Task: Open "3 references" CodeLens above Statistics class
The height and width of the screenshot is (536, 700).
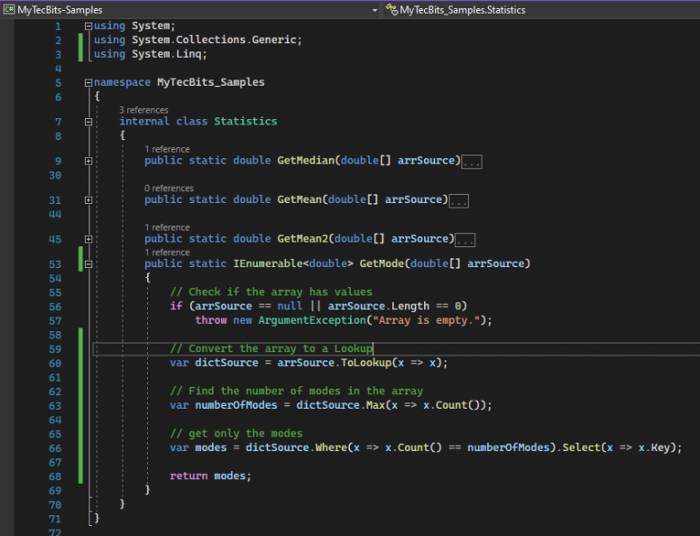Action: coord(143,110)
